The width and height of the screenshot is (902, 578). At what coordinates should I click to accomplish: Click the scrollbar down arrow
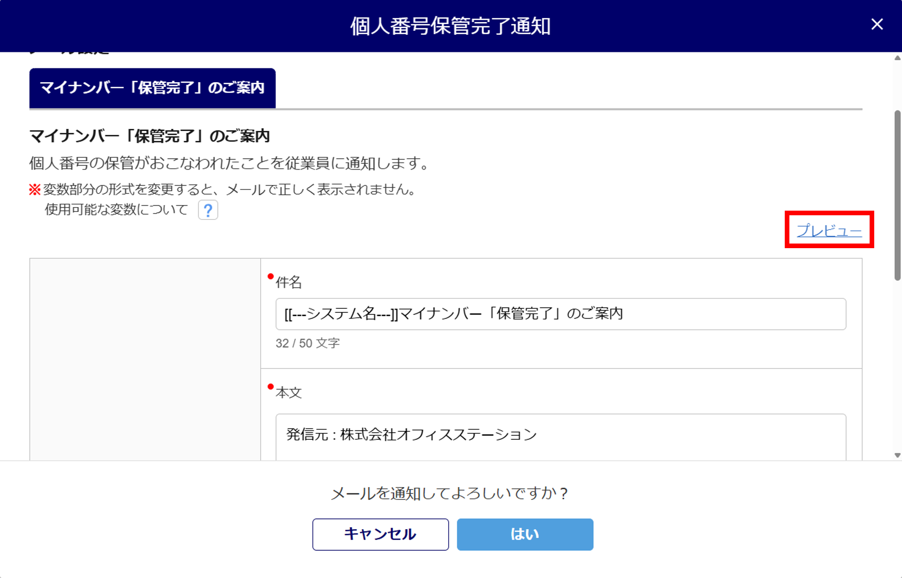897,455
